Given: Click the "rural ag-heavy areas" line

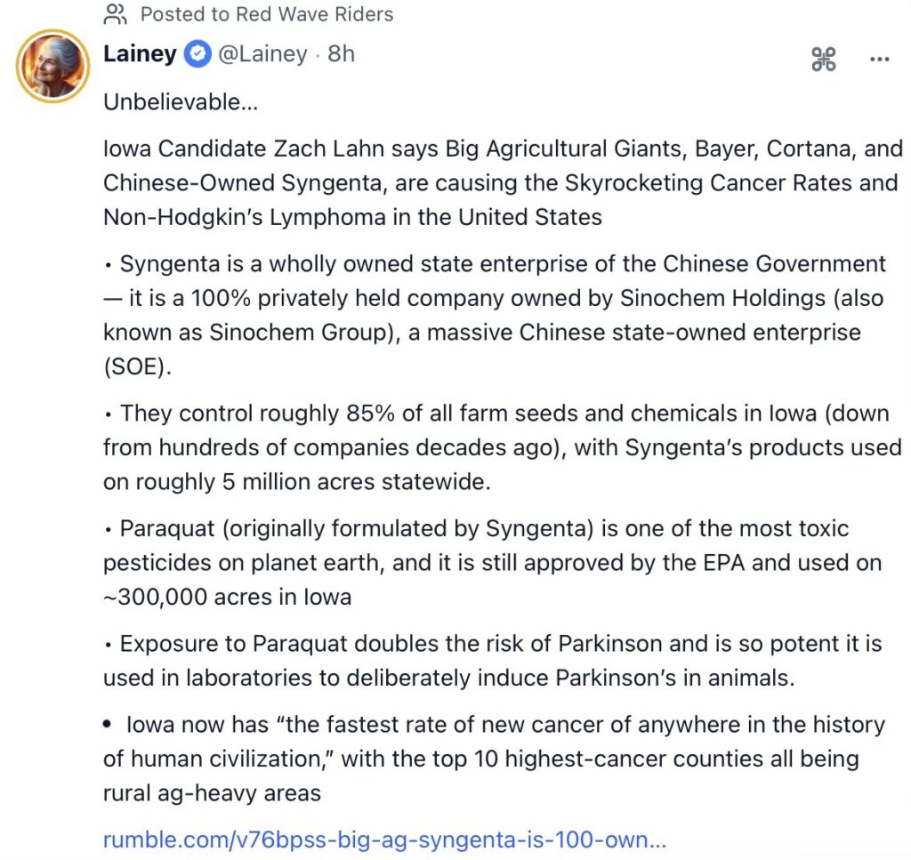Looking at the screenshot, I should [212, 792].
